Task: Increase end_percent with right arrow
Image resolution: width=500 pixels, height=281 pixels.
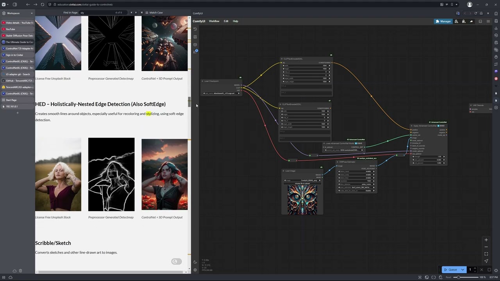Action: [444, 163]
